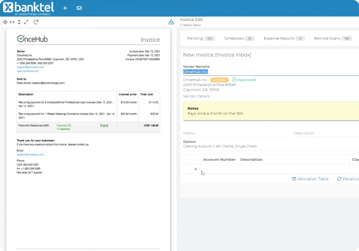This screenshot has height=251, width=359.
Task: Click the Recalculate refresh icon
Action: [x=339, y=179]
